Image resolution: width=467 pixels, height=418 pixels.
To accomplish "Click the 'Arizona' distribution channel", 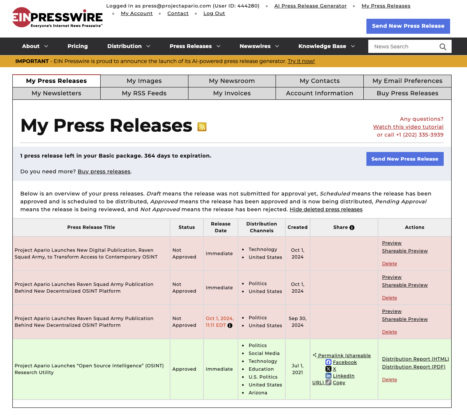I will (258, 393).
